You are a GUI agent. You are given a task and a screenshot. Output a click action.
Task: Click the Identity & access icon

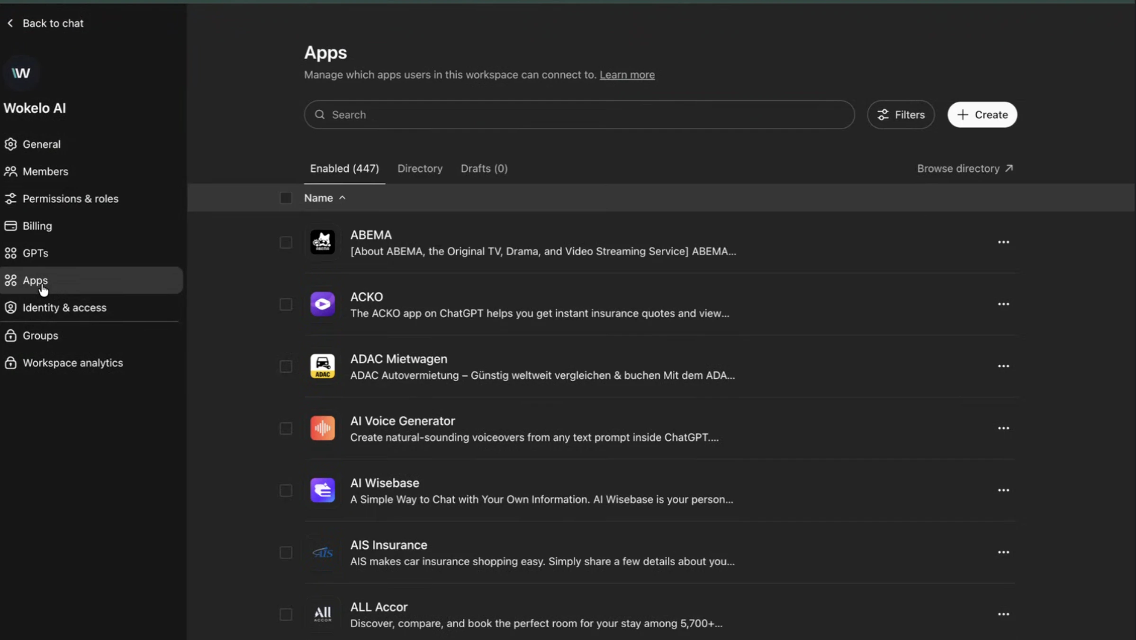10,307
